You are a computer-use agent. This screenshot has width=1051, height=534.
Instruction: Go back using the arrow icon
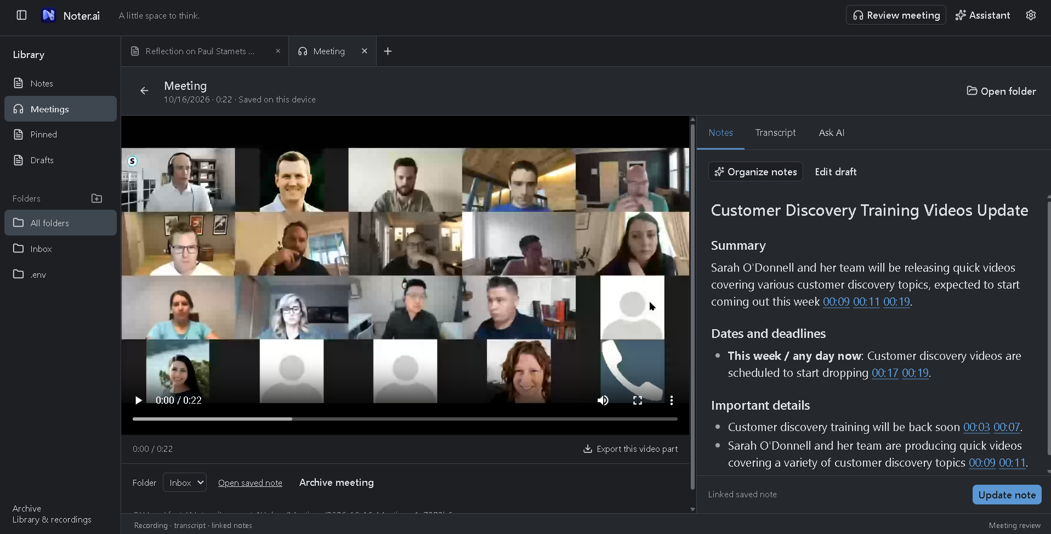tap(144, 91)
